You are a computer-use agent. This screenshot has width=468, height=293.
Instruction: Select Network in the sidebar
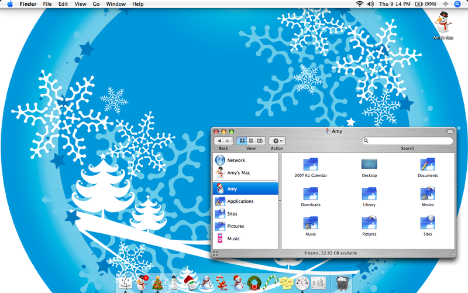click(x=245, y=160)
